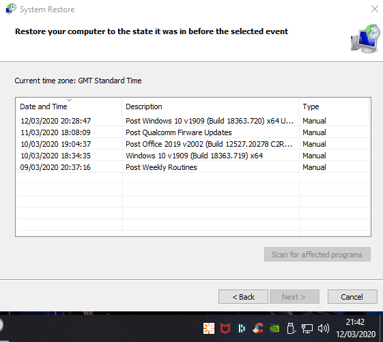Open the CCleaner tray icon
The width and height of the screenshot is (383, 342).
pos(258,328)
